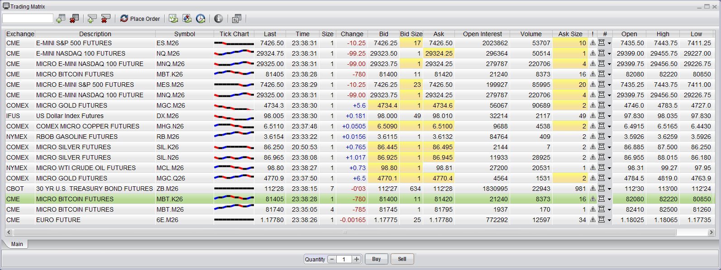Click the Change column header

point(352,34)
